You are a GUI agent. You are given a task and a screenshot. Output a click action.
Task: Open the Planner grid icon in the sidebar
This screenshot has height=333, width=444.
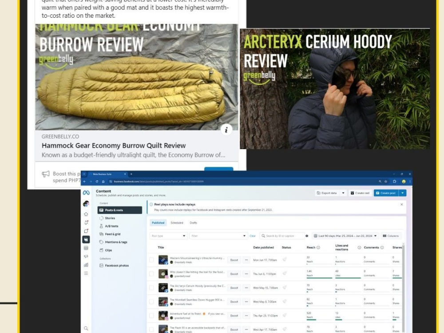[x=86, y=248]
